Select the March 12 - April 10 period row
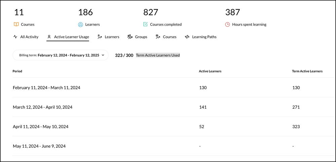336x162 pixels. 42,107
